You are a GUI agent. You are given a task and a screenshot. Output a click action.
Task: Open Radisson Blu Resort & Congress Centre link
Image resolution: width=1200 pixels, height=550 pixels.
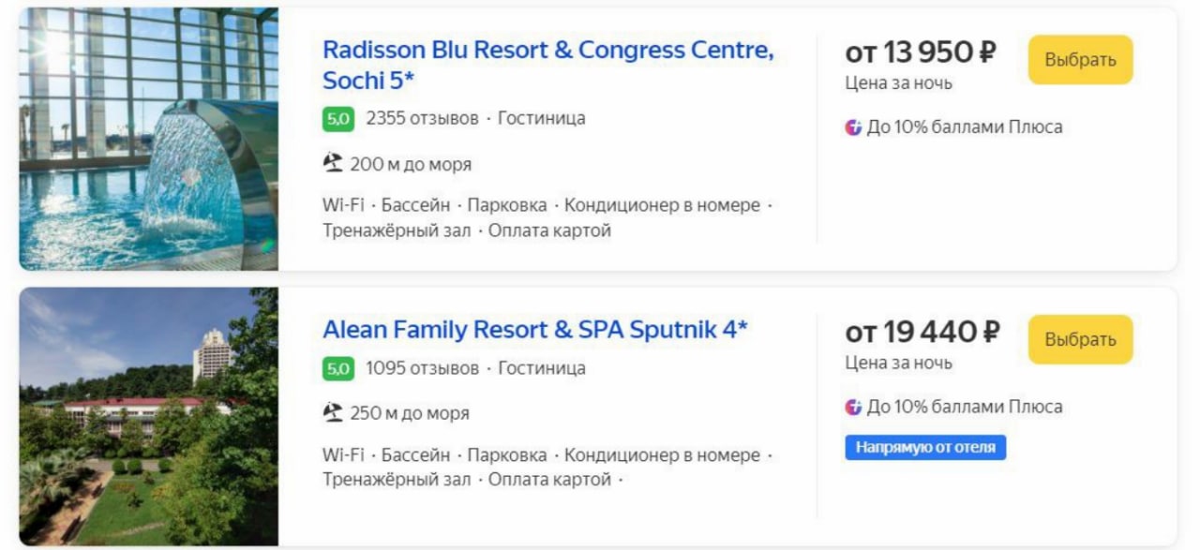(547, 65)
